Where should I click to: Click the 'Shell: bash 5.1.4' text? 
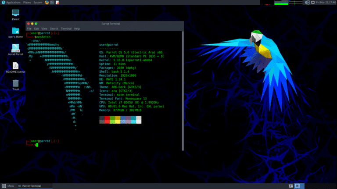(114, 72)
